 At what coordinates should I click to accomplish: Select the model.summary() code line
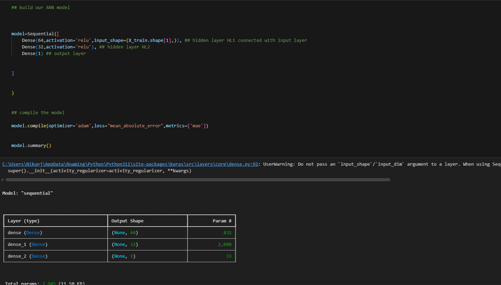pyautogui.click(x=31, y=145)
